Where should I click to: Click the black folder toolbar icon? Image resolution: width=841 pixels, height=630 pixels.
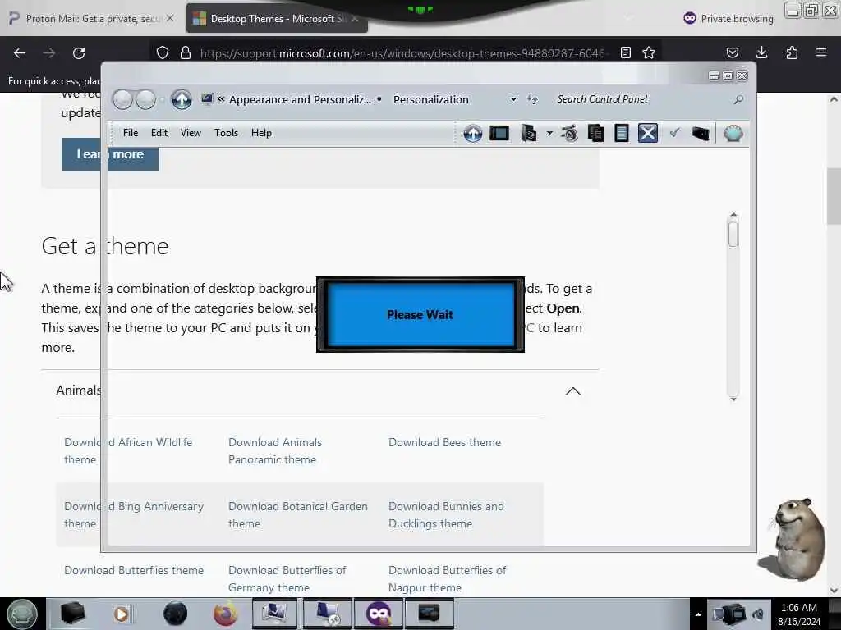(x=701, y=134)
